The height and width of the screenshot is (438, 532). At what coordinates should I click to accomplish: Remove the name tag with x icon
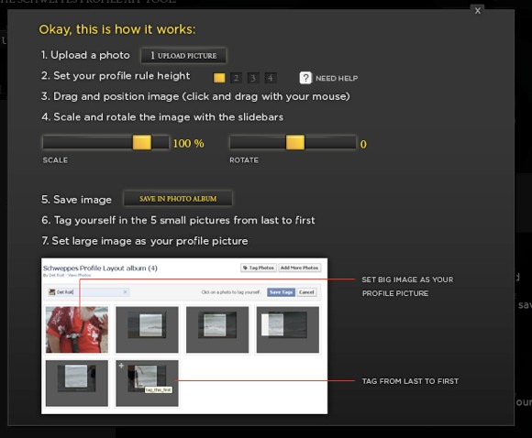(125, 292)
